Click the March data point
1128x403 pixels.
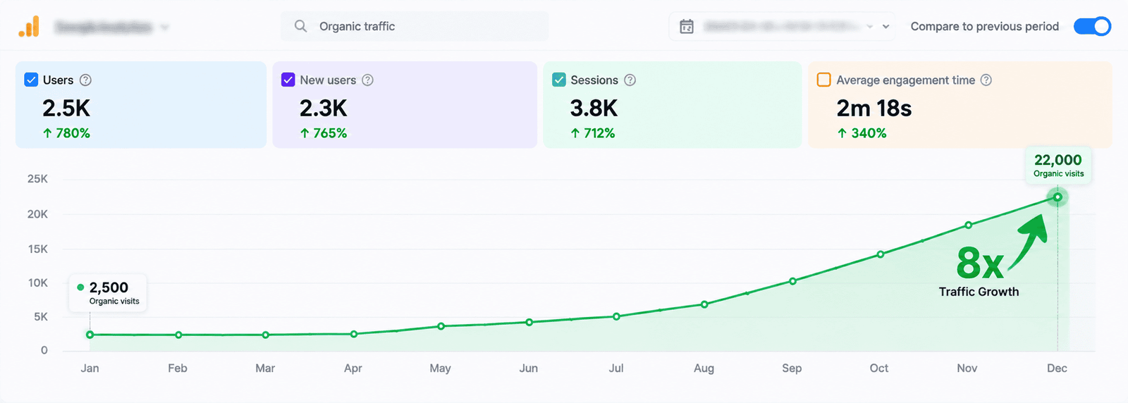click(x=266, y=335)
